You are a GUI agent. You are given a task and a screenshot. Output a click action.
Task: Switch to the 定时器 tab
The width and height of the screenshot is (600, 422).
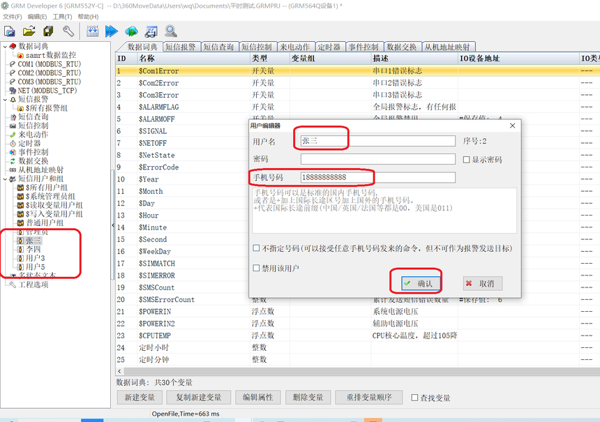(x=329, y=47)
